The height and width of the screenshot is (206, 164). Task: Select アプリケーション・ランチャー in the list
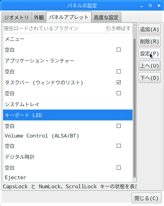[x=68, y=61]
